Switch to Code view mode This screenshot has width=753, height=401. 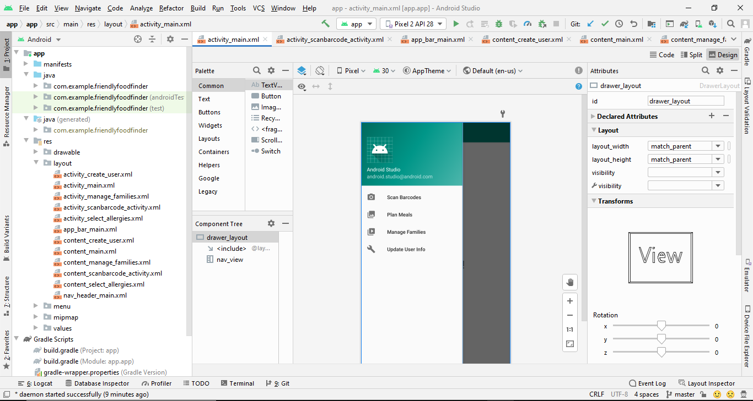662,54
